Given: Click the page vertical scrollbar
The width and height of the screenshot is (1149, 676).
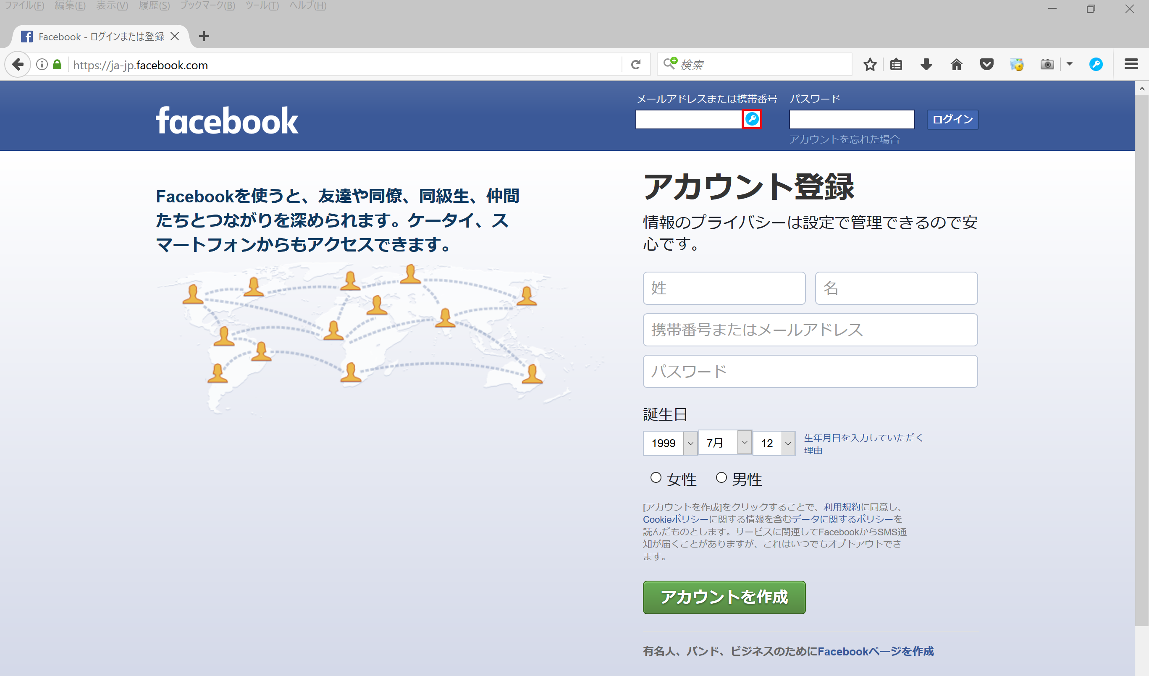Looking at the screenshot, I should pyautogui.click(x=1142, y=360).
